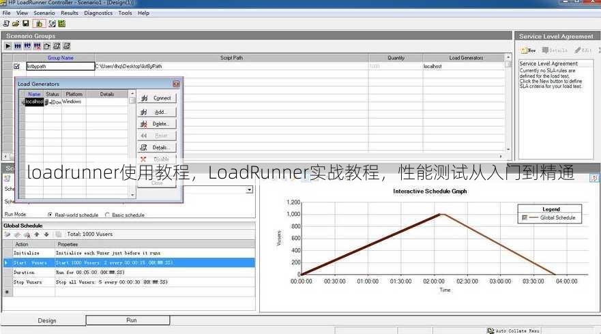
Task: Click the Add Action icon in Global Schedule
Action: (x=8, y=234)
